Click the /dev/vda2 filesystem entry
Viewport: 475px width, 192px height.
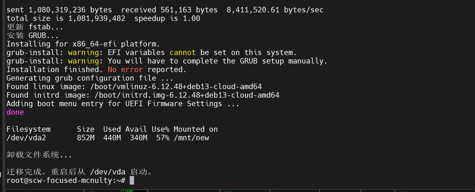pos(26,138)
